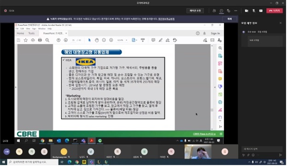Close the green CBRE banner
Viewport: 287px width, 166px height.
tap(221, 134)
